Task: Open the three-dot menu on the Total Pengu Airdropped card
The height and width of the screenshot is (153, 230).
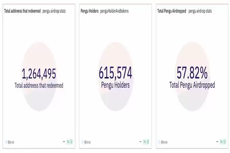Action: pos(217,142)
